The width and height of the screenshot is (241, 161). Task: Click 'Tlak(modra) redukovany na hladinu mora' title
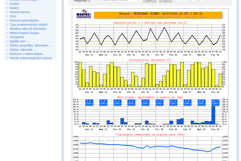150,135
